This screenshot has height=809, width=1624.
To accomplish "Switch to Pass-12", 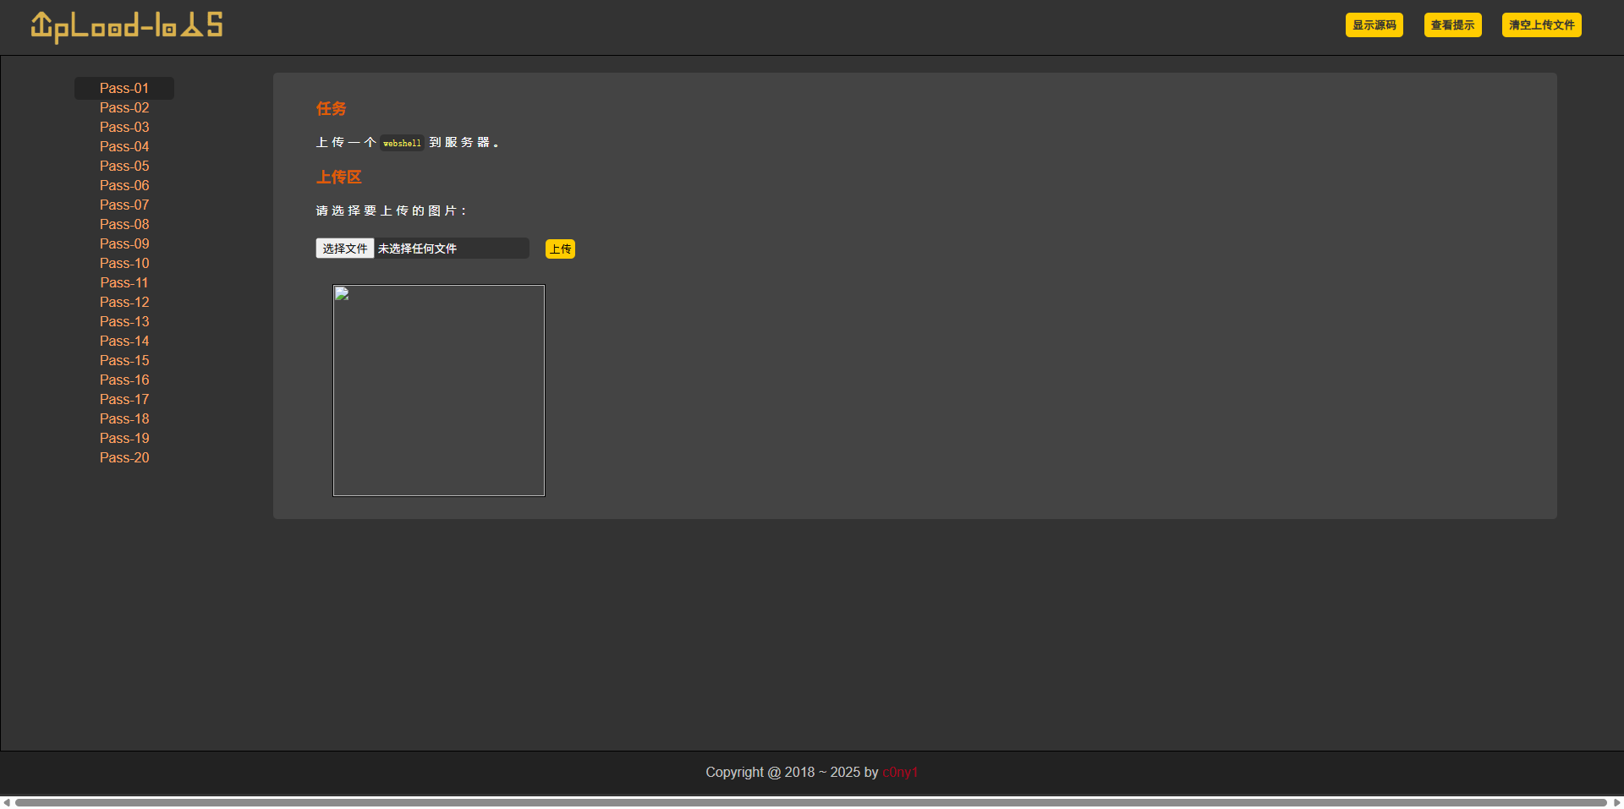I will pos(124,302).
